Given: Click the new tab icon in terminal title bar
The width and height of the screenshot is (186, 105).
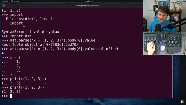Looking at the screenshot, I should (4, 6).
